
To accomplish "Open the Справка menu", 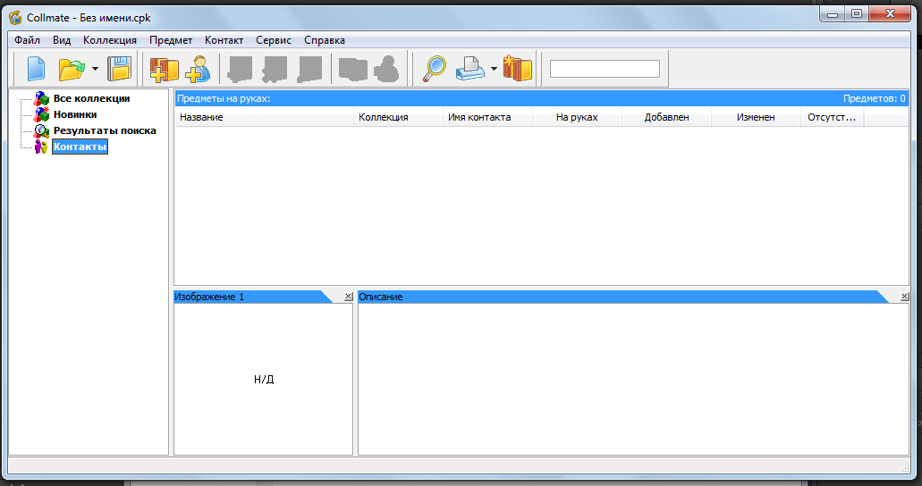I will pyautogui.click(x=325, y=40).
